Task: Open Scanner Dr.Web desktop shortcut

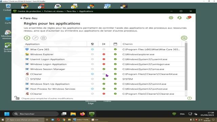Action: click(8, 47)
